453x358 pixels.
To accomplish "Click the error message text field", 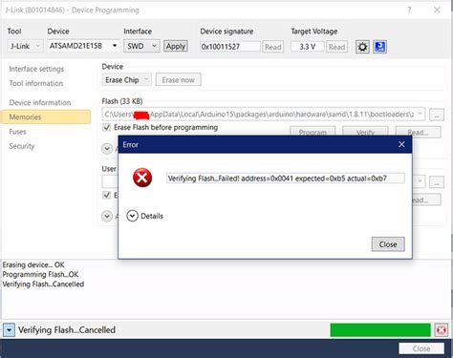I will [286, 179].
